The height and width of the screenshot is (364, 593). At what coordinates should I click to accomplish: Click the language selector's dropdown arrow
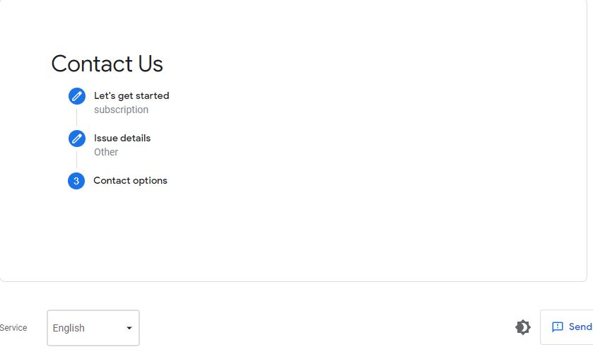point(129,328)
